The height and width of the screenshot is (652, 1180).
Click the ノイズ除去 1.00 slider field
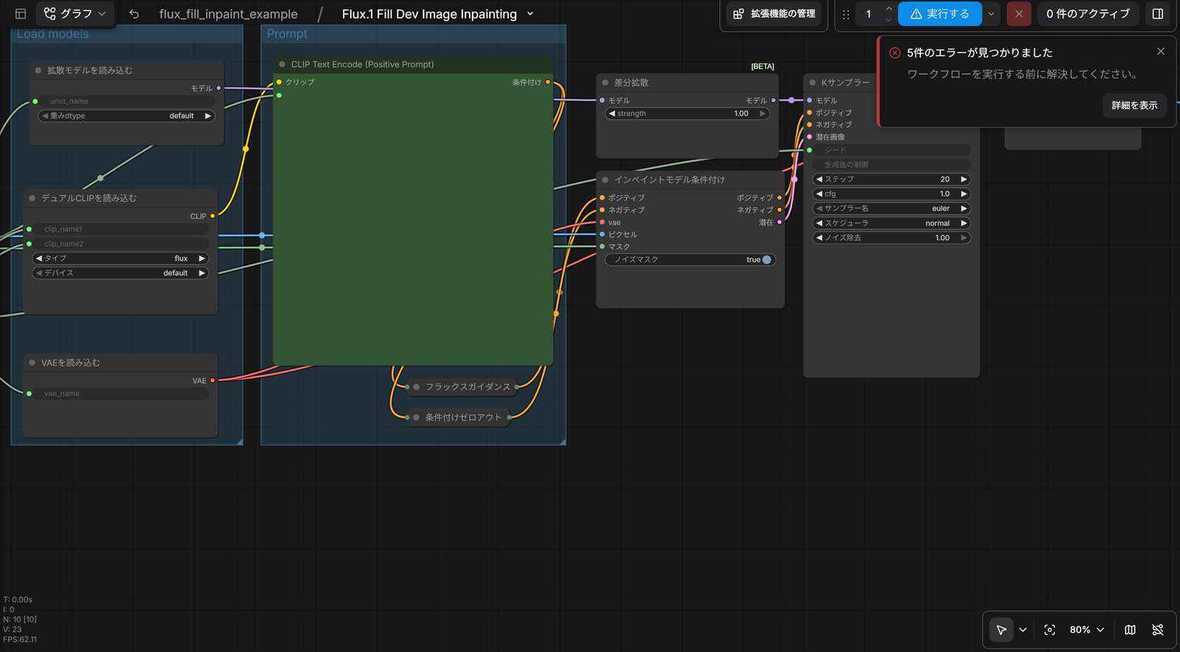tap(892, 238)
